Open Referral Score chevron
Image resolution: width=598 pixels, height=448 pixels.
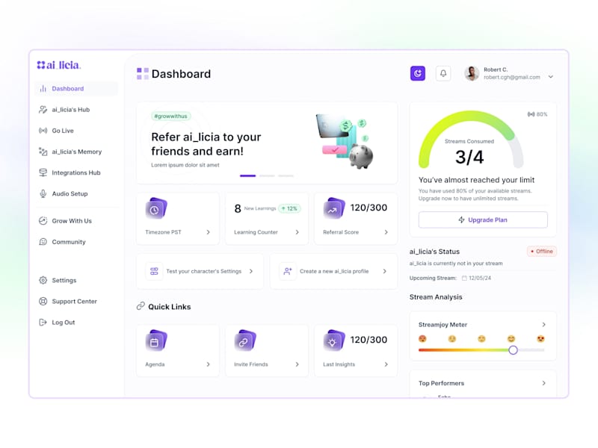click(386, 232)
